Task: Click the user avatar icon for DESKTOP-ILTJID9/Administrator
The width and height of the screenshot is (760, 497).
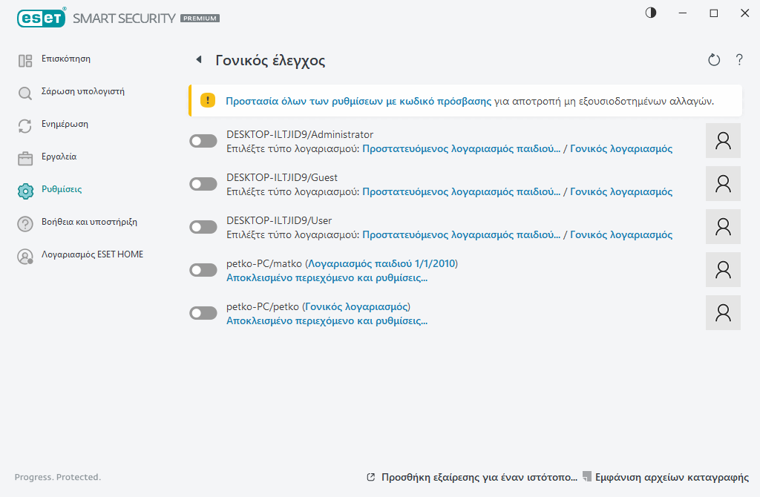Action: click(x=723, y=141)
